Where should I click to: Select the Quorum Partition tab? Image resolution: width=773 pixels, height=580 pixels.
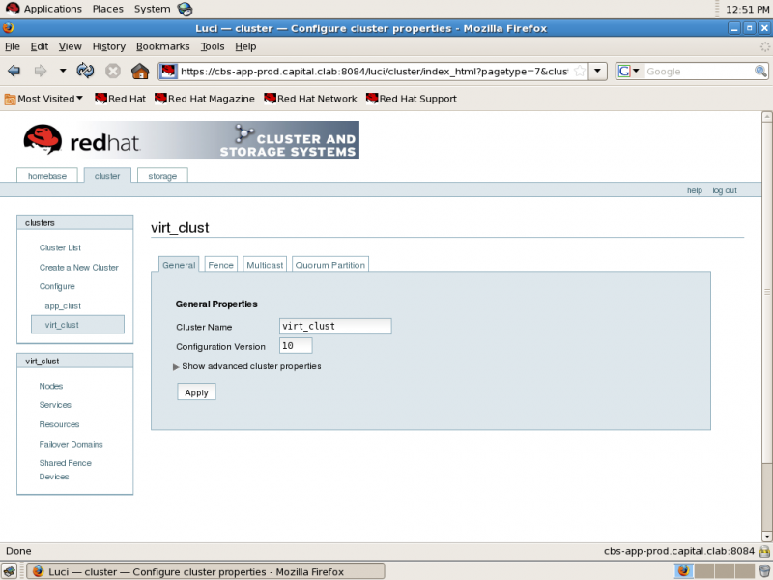point(330,265)
